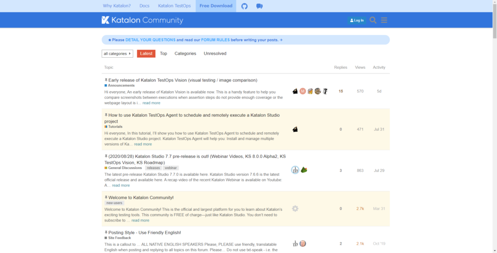This screenshot has height=253, width=497.
Task: Open Early release of Katalon TestOps Vision topic
Action: coord(183,80)
